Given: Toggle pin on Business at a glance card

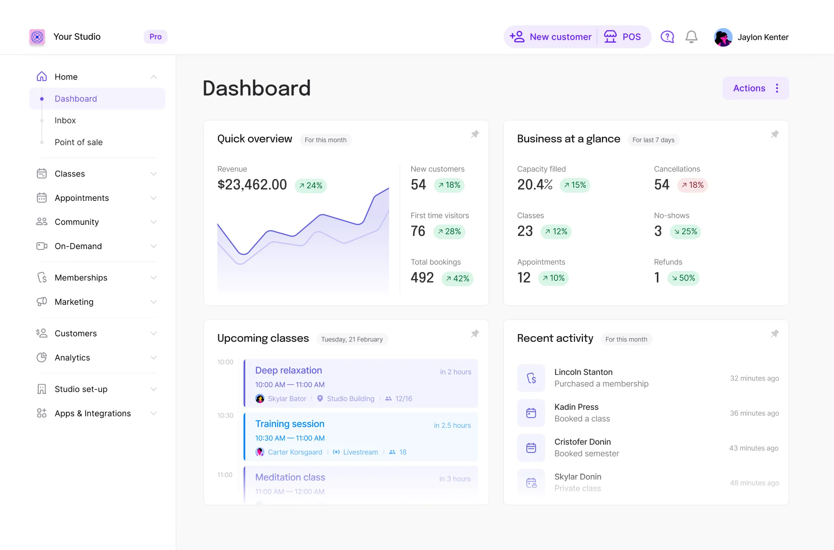Looking at the screenshot, I should coord(775,134).
